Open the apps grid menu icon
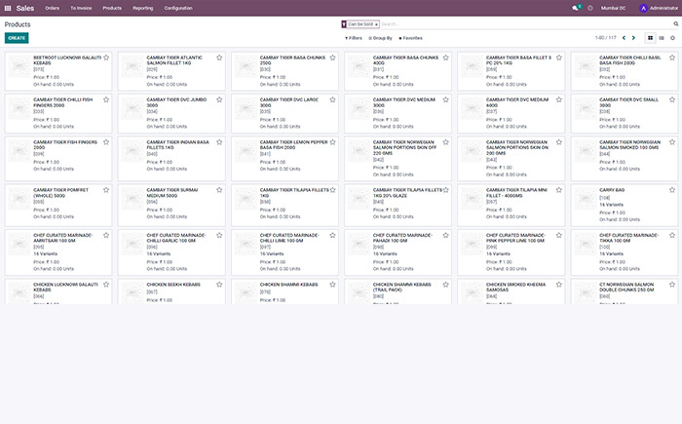Image resolution: width=682 pixels, height=424 pixels. tap(8, 8)
